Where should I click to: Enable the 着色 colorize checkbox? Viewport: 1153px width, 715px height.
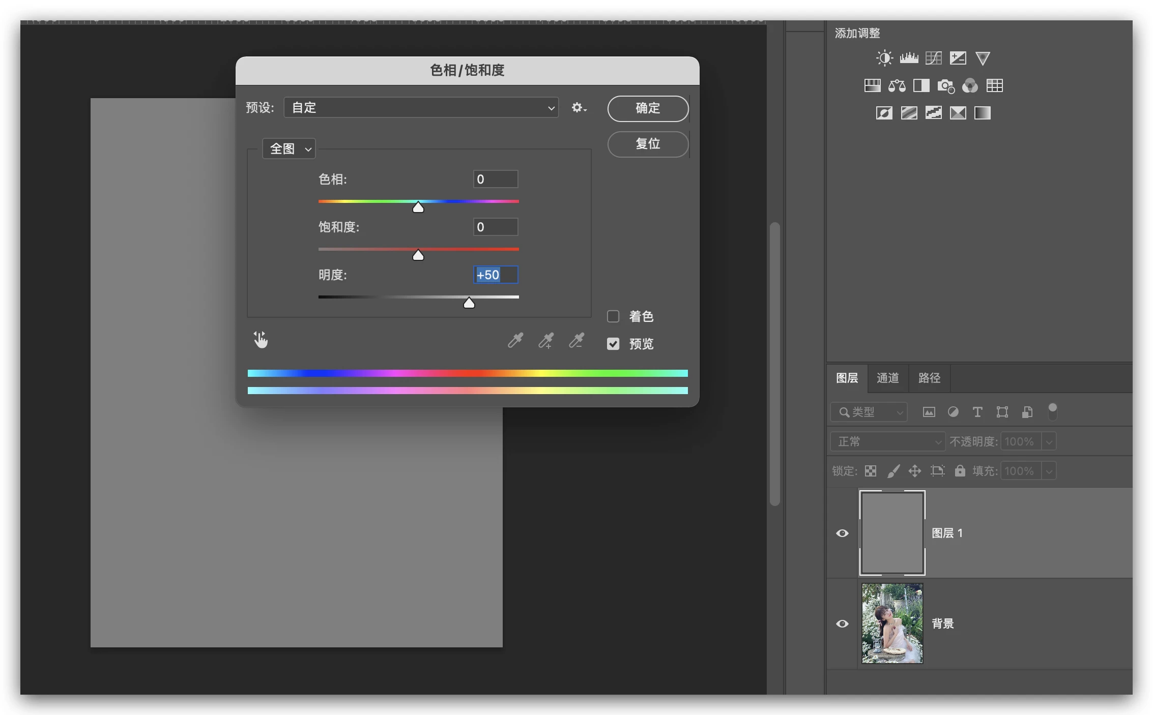[x=613, y=316]
